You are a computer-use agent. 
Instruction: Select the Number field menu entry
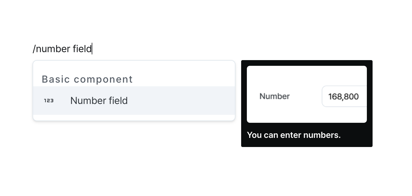pos(134,101)
